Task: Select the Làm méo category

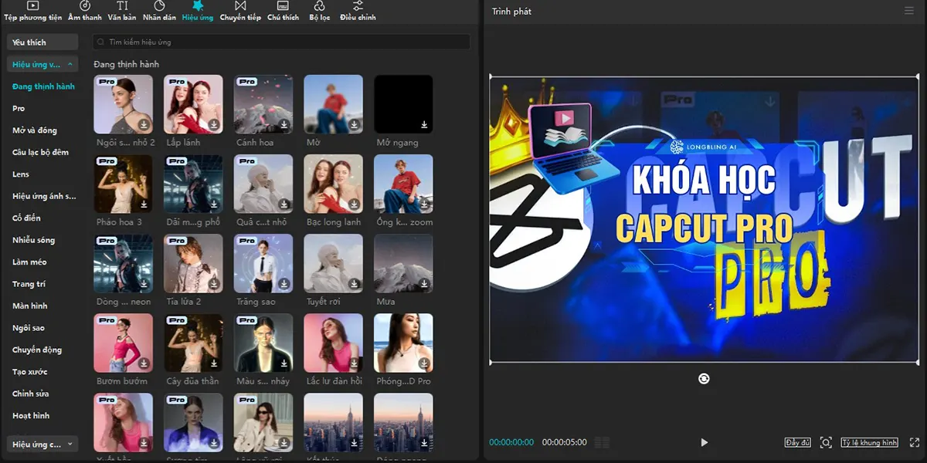Action: (29, 262)
